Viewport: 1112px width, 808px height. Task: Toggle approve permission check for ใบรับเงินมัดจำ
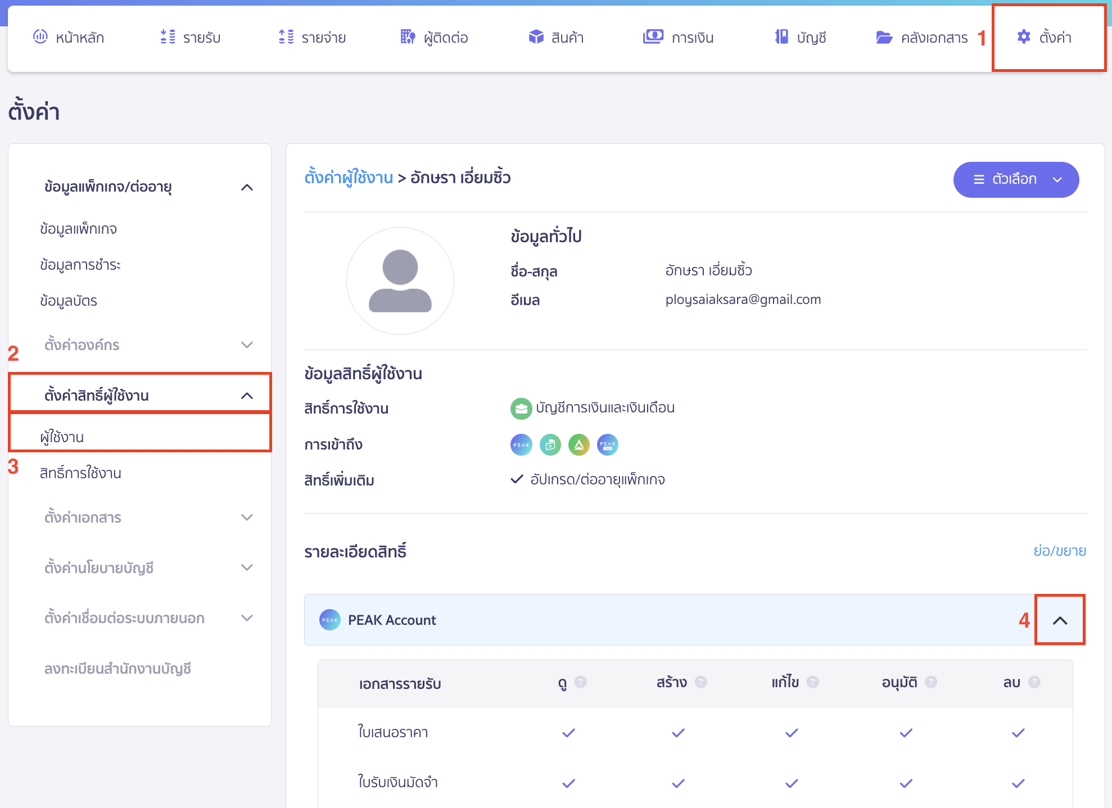906,783
